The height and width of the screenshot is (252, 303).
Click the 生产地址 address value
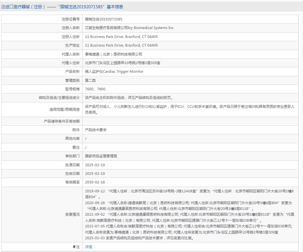click(121, 45)
